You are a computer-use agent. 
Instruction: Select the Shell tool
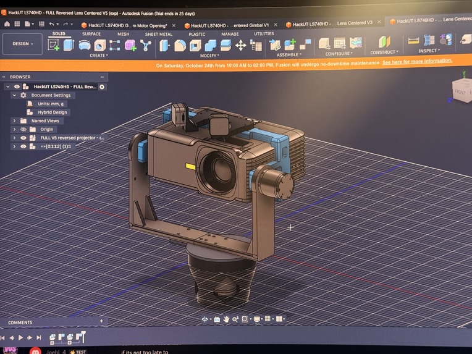click(195, 46)
